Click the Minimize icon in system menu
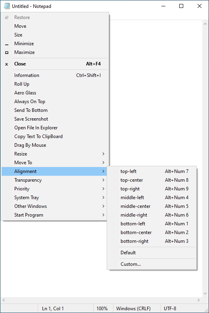The height and width of the screenshot is (313, 209). pos(7,45)
